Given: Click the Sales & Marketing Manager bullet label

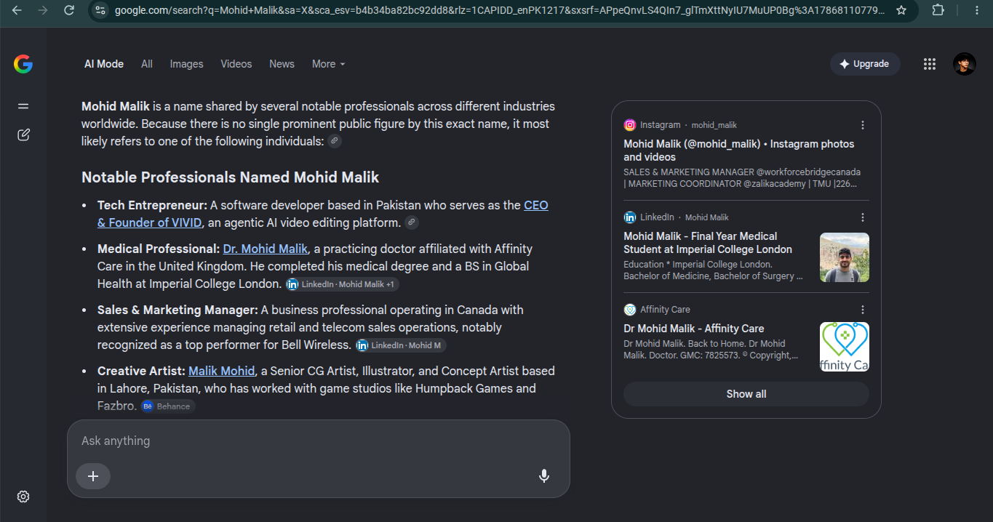Looking at the screenshot, I should 178,310.
